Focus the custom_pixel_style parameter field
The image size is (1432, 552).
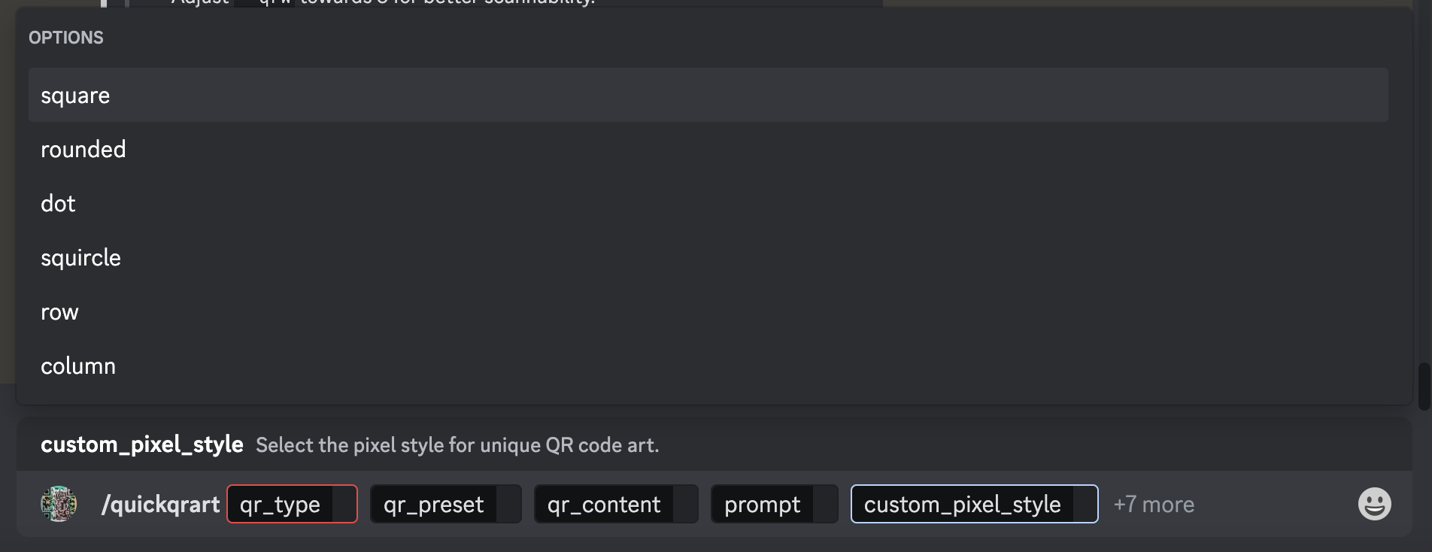click(x=974, y=504)
